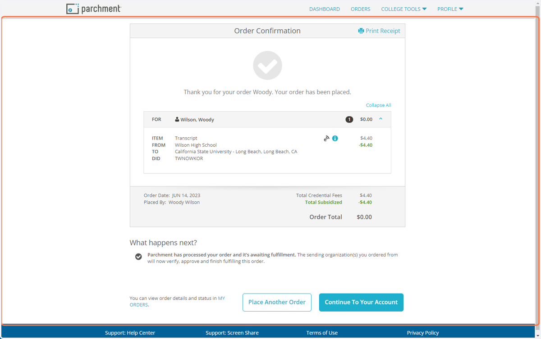Click the checkmark icon under What happens next
Image resolution: width=541 pixels, height=339 pixels.
point(138,257)
